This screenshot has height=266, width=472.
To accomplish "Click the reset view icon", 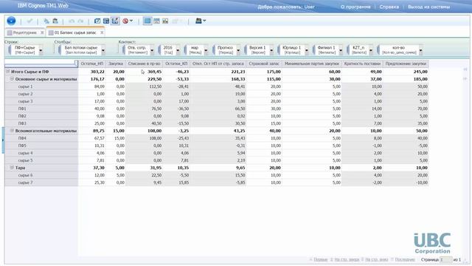I will (x=97, y=21).
